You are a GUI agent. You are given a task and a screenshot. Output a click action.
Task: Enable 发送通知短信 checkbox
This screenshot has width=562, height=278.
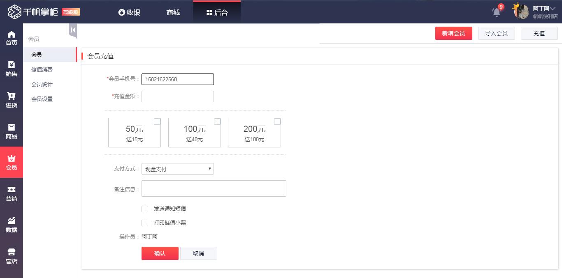(x=145, y=209)
